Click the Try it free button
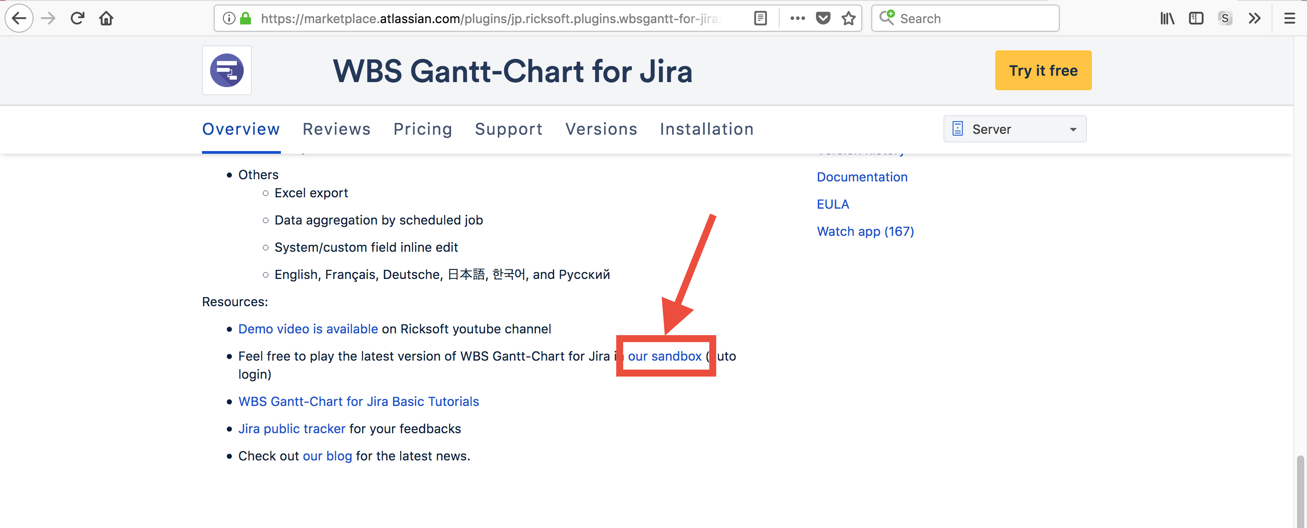Screen dimensions: 1307x528 (x=1043, y=70)
